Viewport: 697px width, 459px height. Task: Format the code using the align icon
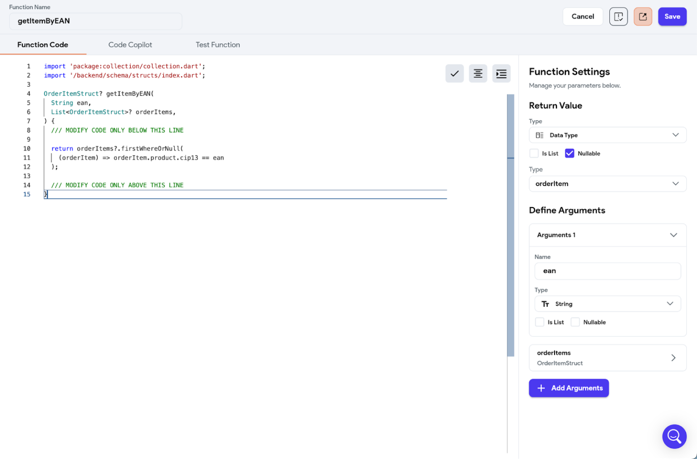point(478,73)
